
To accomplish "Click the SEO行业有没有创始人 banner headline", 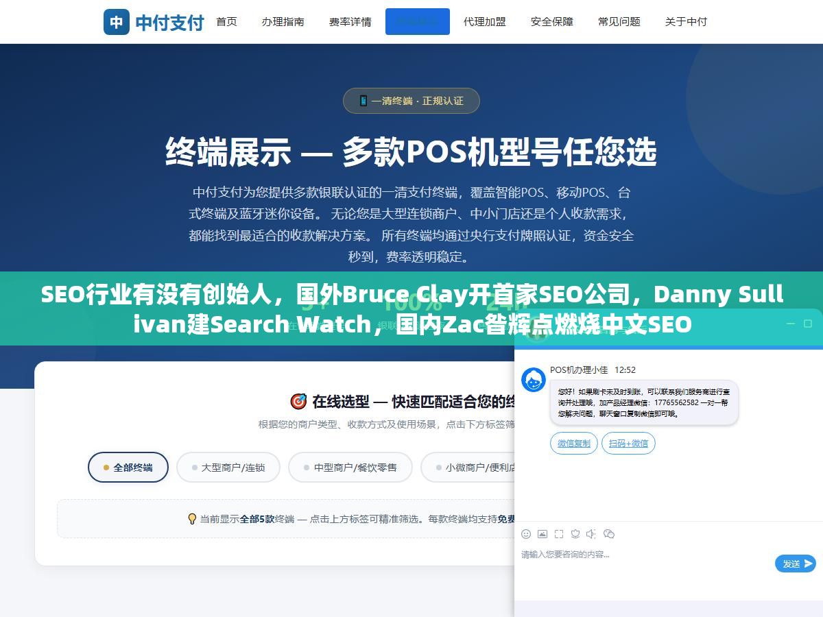I will tap(411, 308).
